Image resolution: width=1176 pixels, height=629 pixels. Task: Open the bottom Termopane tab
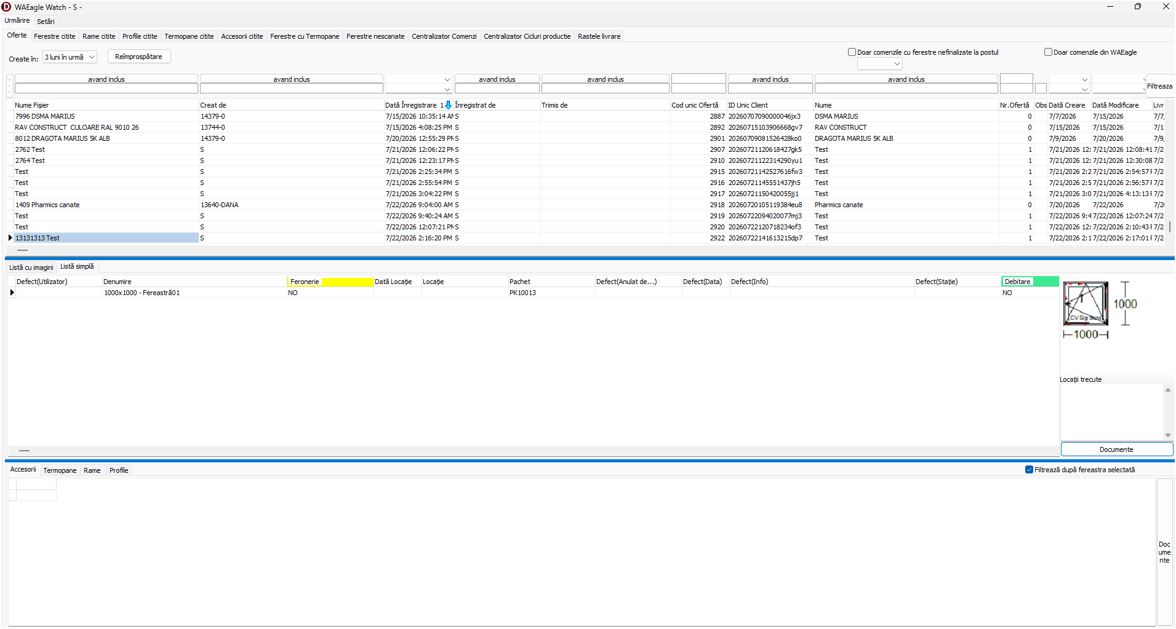[x=60, y=470]
